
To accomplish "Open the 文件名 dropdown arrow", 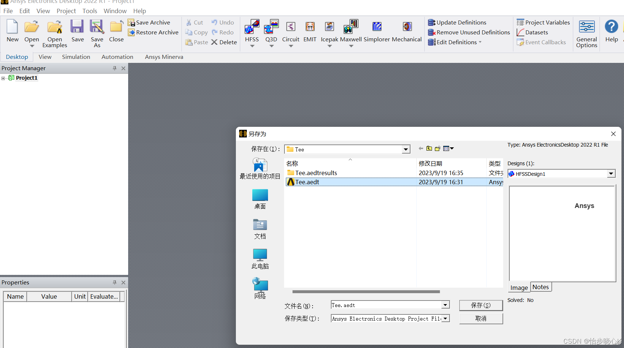I will click(445, 305).
